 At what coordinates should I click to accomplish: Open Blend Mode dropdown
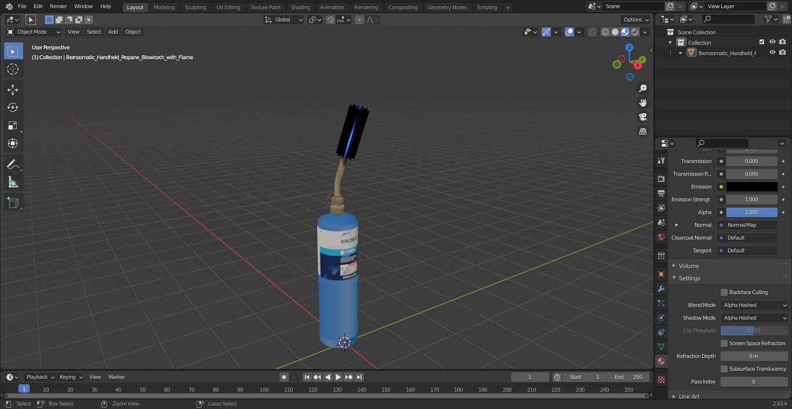754,305
